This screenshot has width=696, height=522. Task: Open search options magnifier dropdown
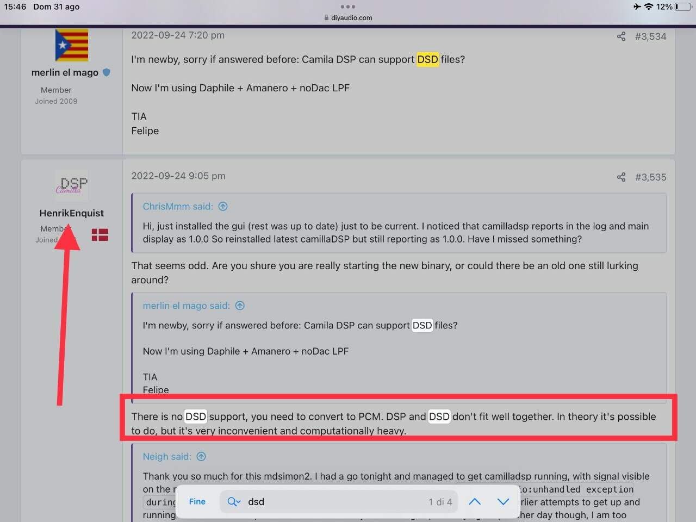234,501
